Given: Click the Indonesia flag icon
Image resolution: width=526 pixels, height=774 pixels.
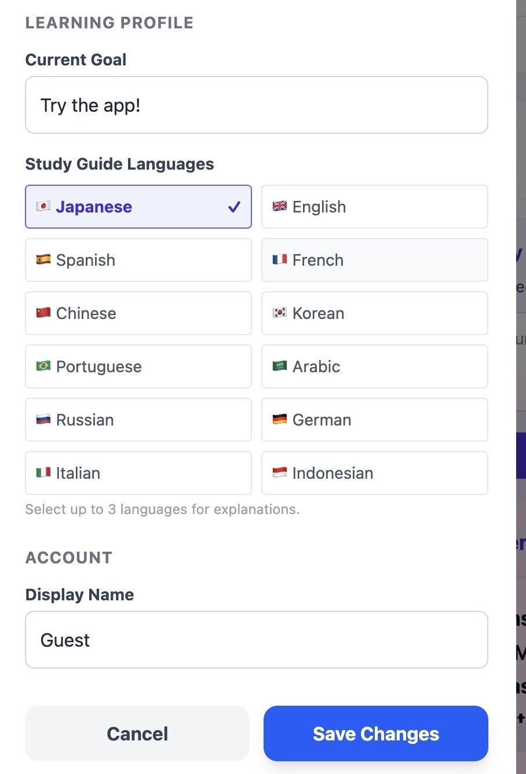Looking at the screenshot, I should point(280,473).
